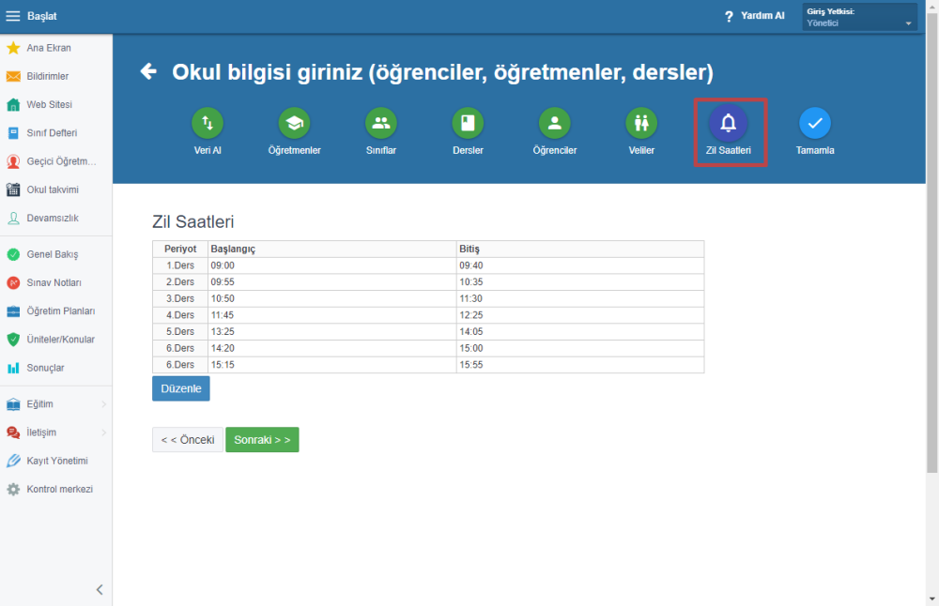
Task: Select the Öğretmenler graduation cap step
Action: [x=294, y=123]
